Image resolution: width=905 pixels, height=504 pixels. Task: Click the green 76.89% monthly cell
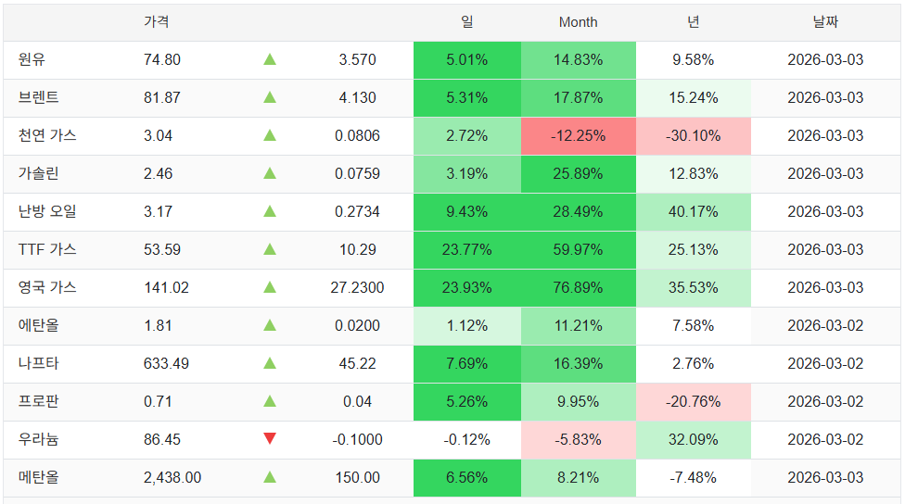click(x=578, y=287)
